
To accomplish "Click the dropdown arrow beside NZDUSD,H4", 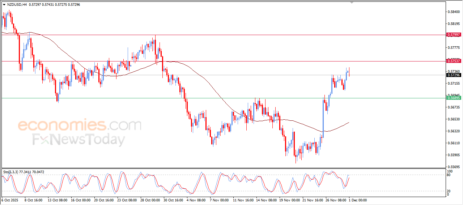I will [4, 5].
